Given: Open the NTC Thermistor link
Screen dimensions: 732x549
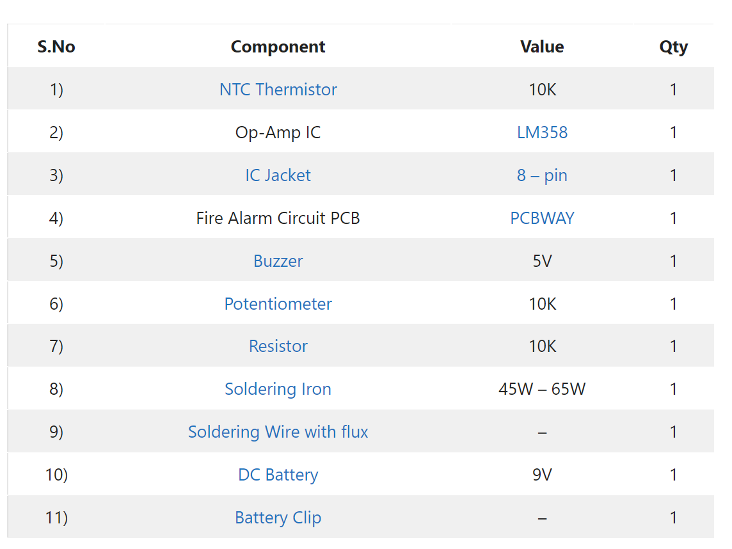Looking at the screenshot, I should (x=278, y=89).
